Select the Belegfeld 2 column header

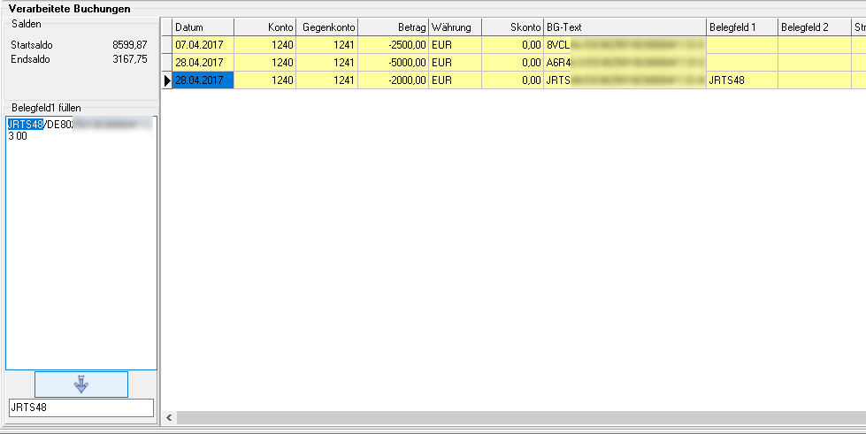[x=814, y=27]
